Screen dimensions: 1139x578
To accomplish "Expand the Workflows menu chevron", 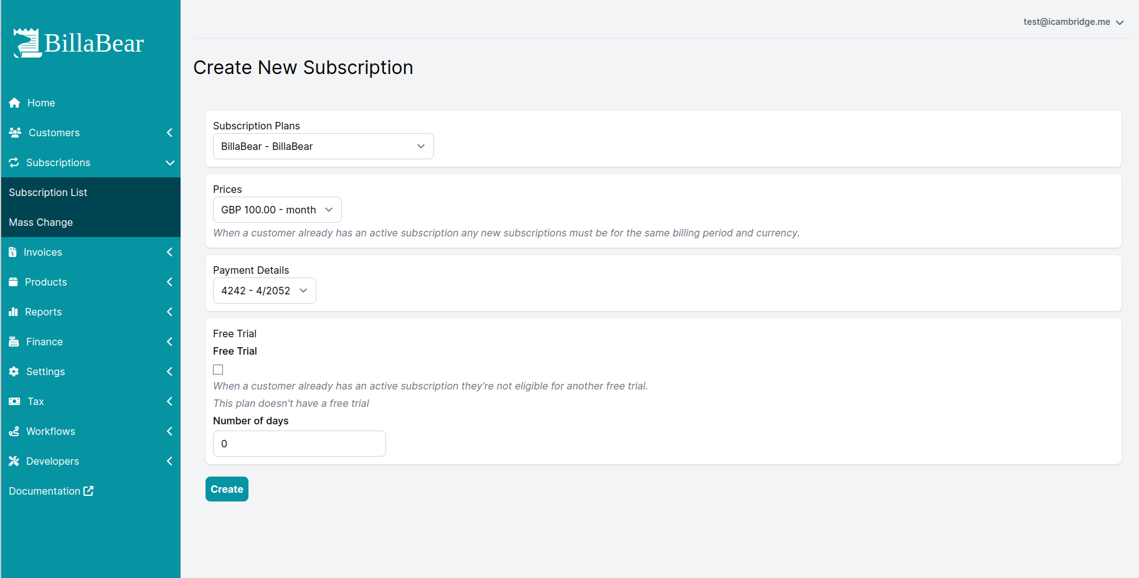I will (169, 431).
